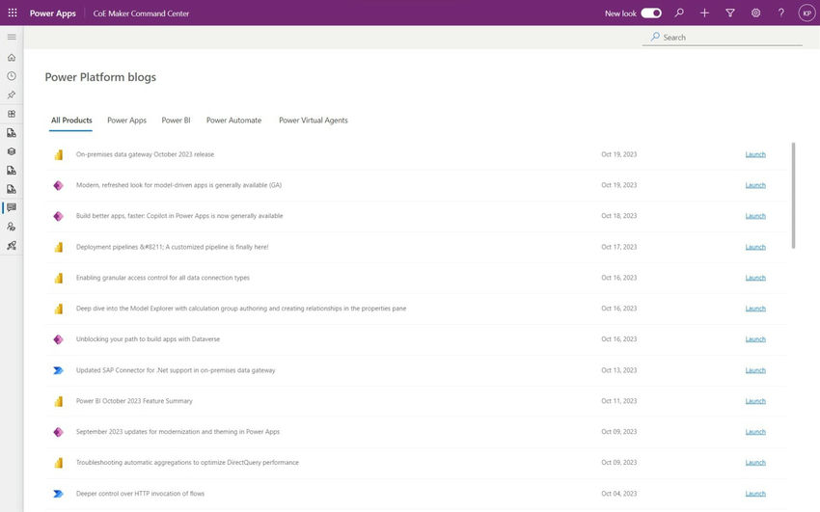Launch On-premises data gateway October 2023 release
820x512 pixels.
click(755, 154)
